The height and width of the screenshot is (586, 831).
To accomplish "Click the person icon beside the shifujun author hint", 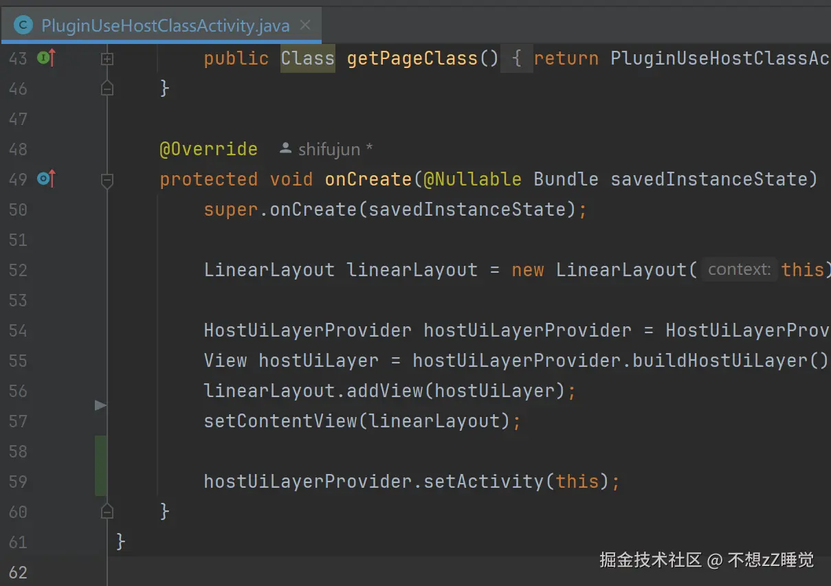I will point(286,148).
